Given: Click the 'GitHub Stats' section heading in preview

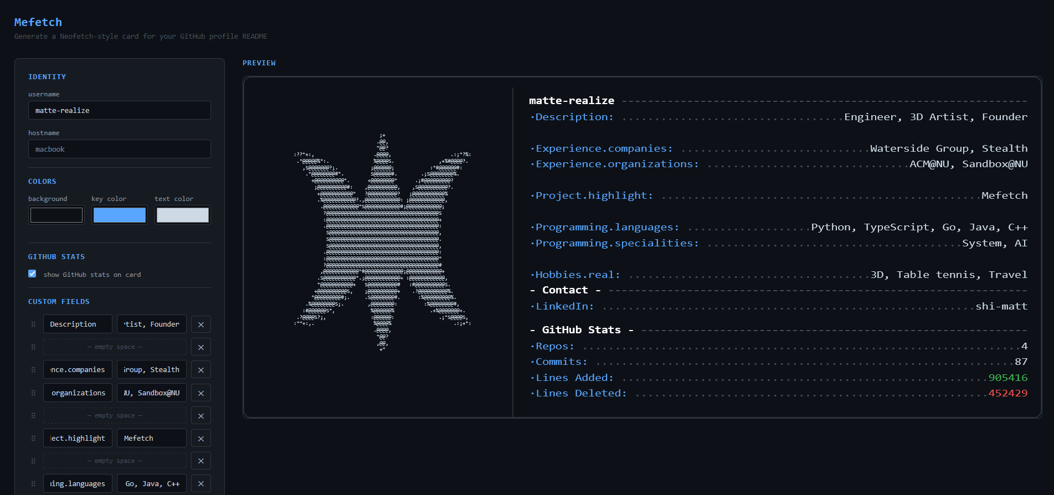Looking at the screenshot, I should tap(582, 330).
